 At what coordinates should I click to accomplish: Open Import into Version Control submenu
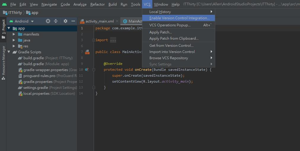178,52
